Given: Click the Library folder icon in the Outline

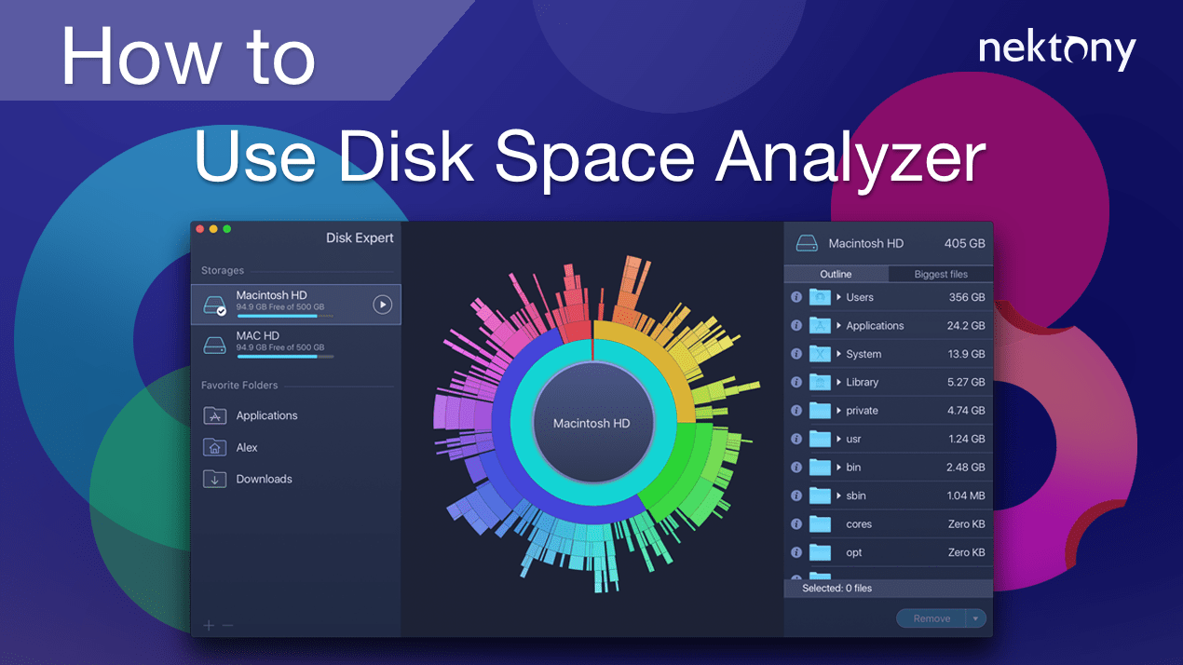Looking at the screenshot, I should point(820,382).
